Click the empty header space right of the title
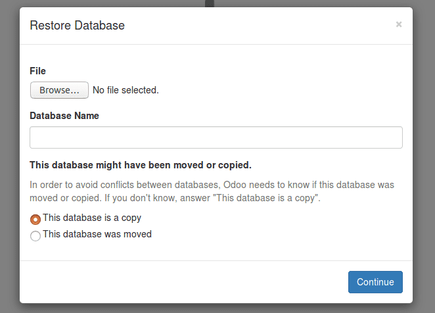This screenshot has height=313, width=435. point(263,26)
